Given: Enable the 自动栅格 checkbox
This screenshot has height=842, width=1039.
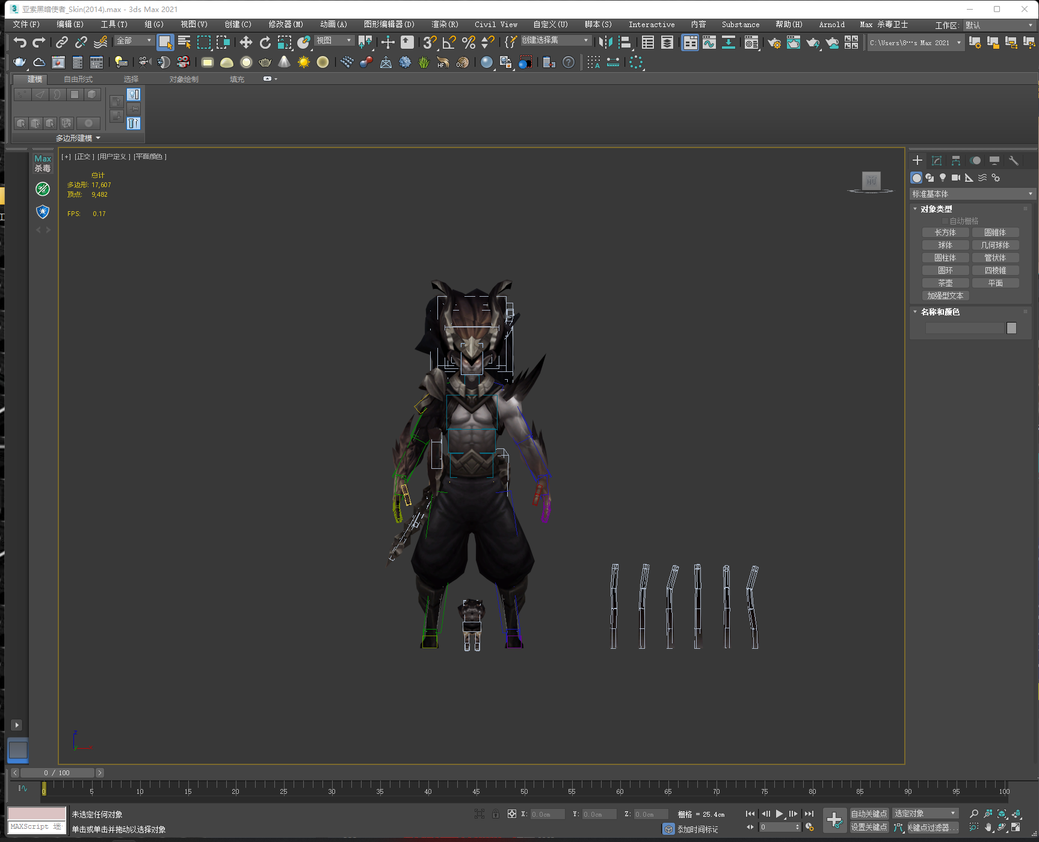Looking at the screenshot, I should (x=945, y=221).
